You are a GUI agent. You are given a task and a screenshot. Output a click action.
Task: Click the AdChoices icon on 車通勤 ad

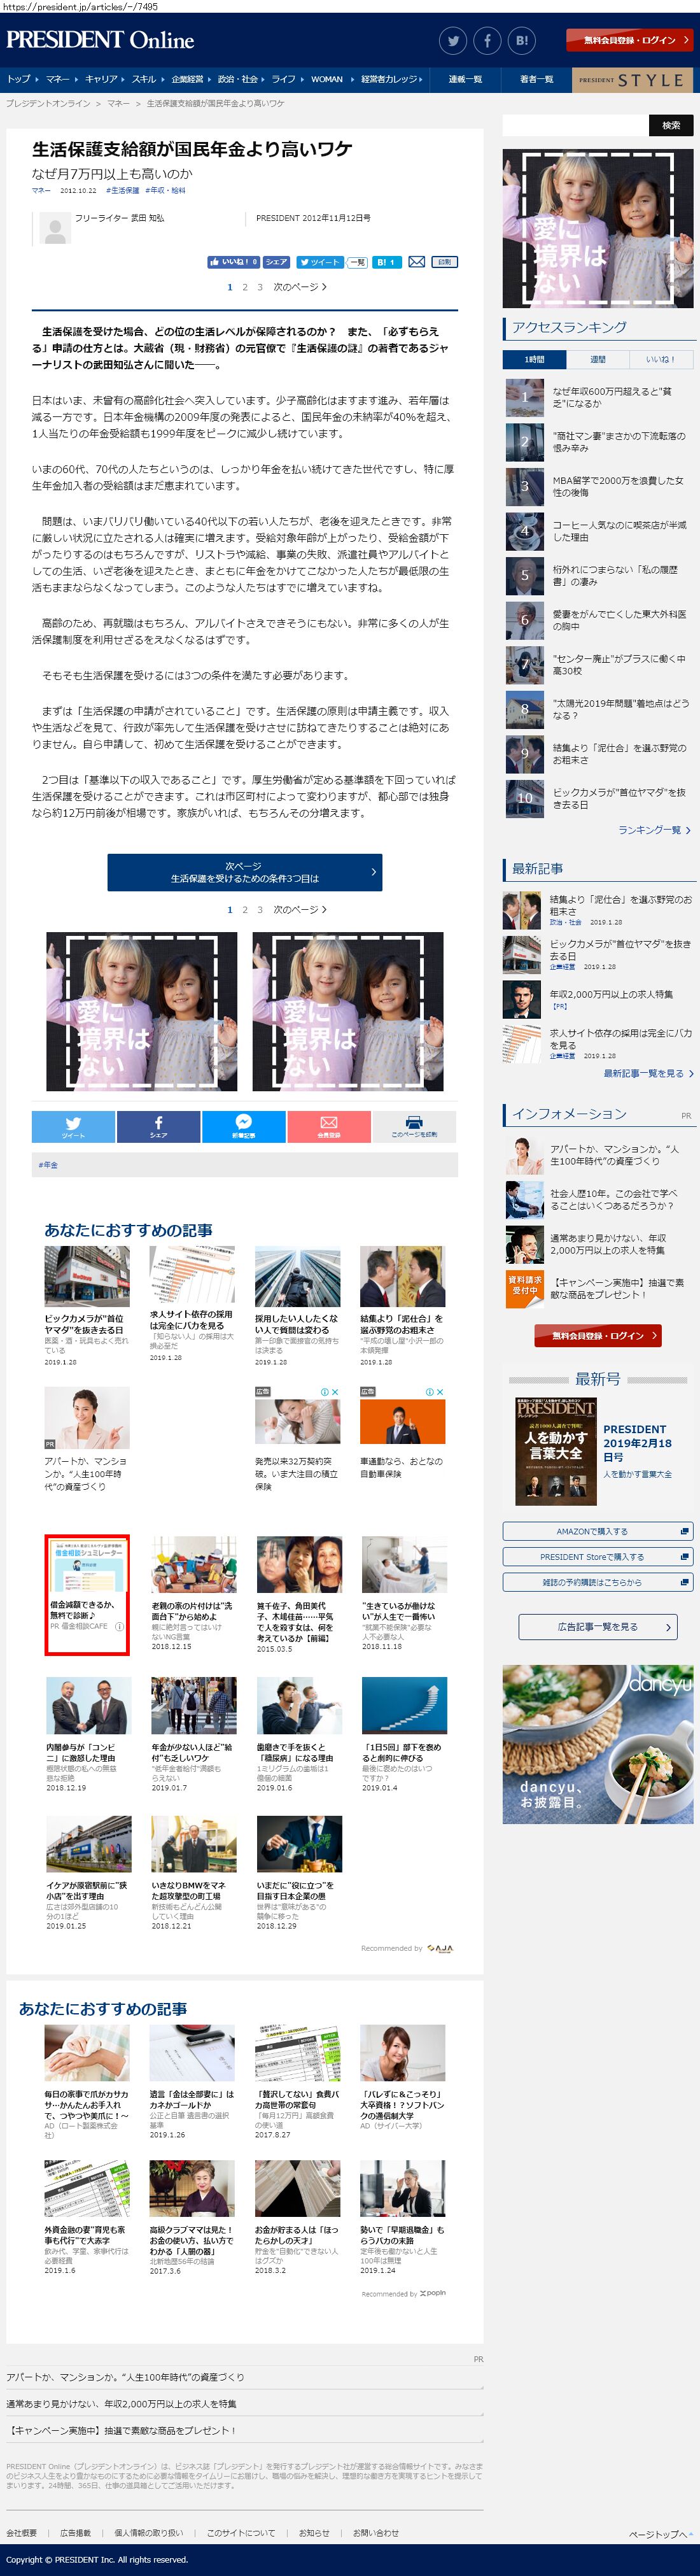click(430, 1392)
